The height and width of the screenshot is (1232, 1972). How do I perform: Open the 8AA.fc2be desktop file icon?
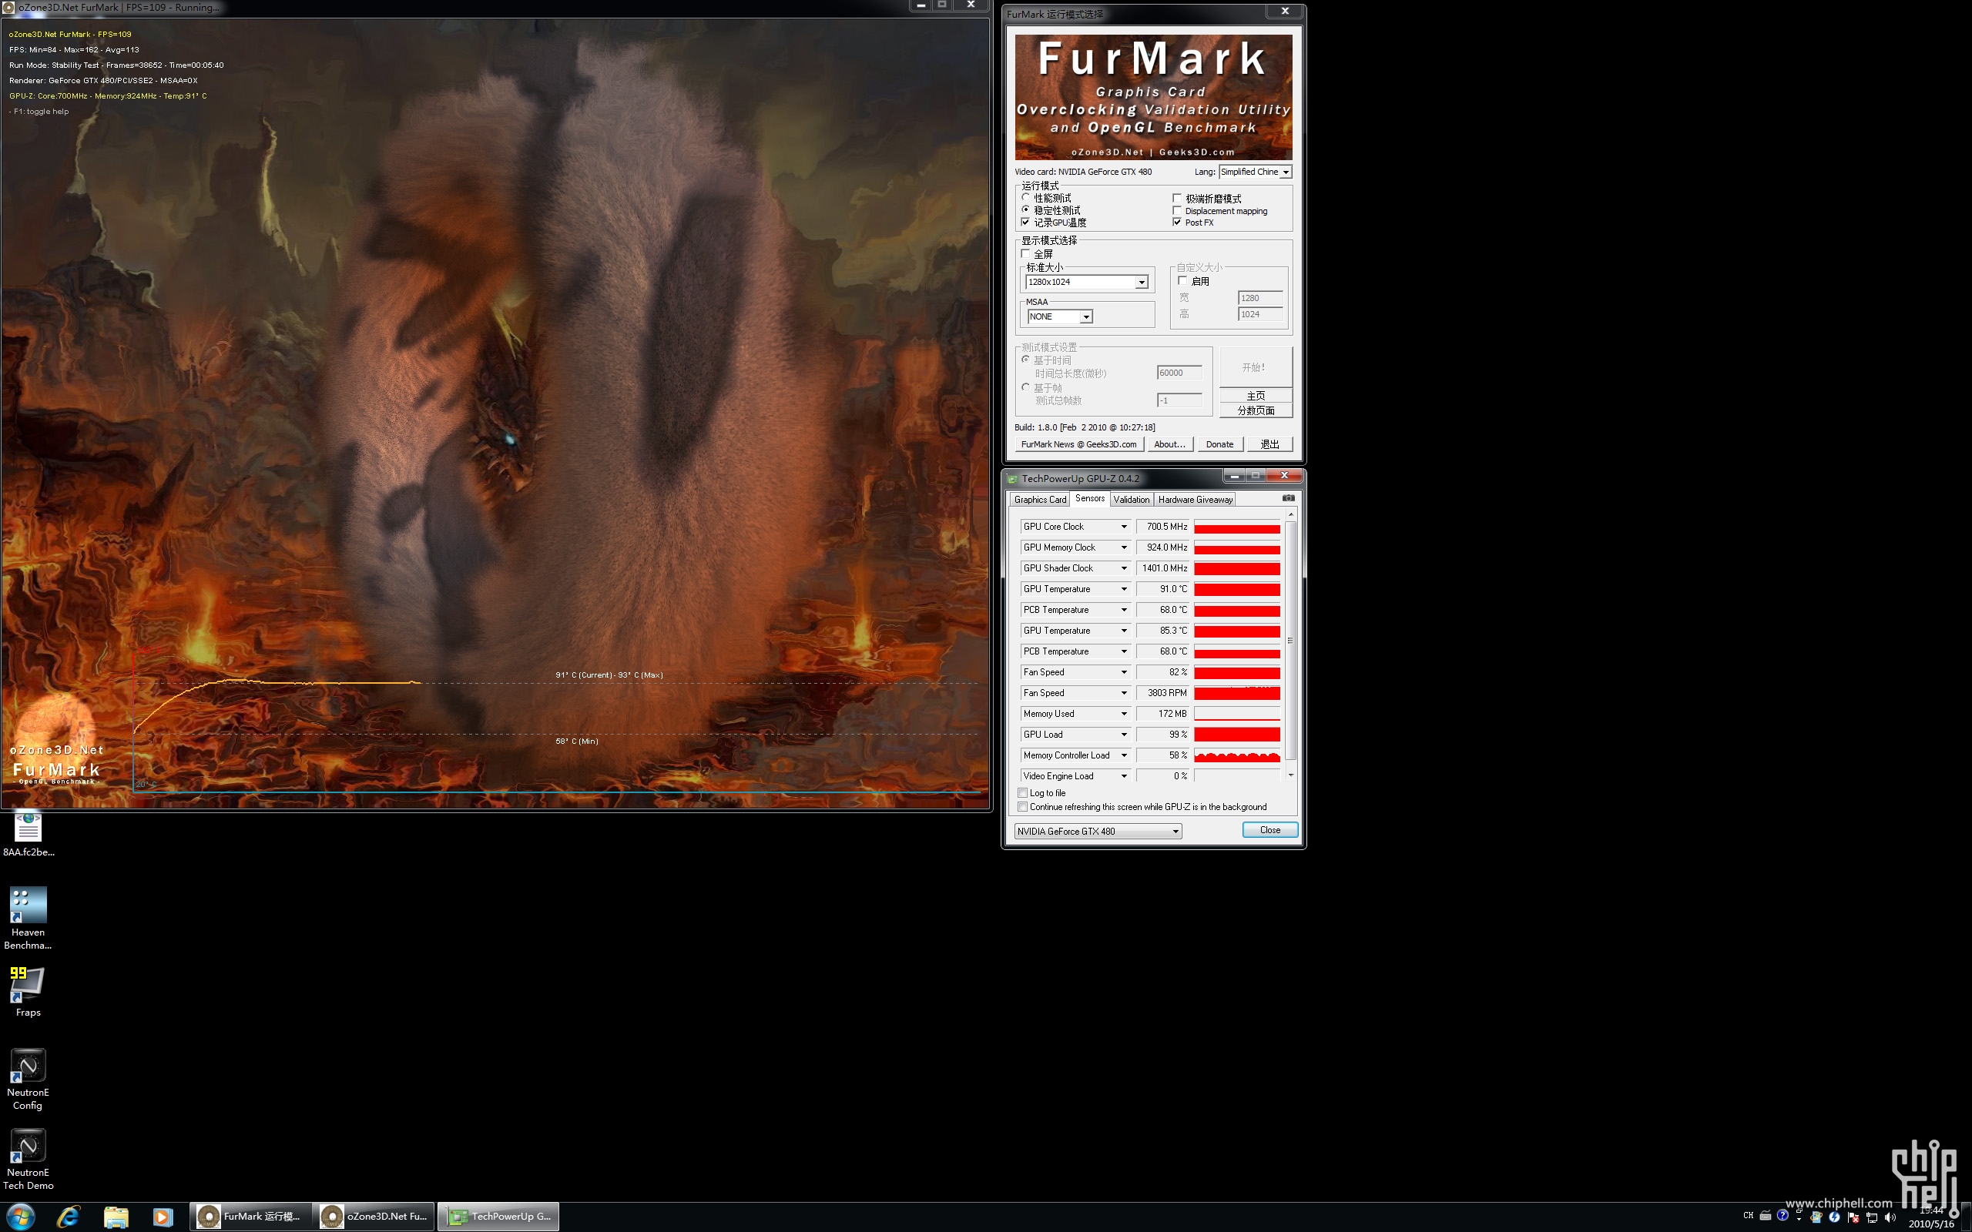tap(29, 835)
